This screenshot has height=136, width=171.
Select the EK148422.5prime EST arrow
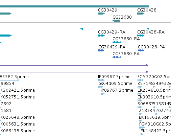pos(142,134)
